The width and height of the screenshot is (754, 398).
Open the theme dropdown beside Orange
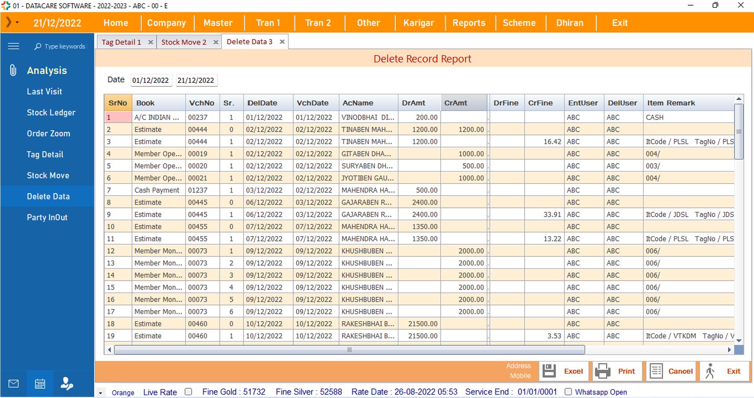point(101,393)
